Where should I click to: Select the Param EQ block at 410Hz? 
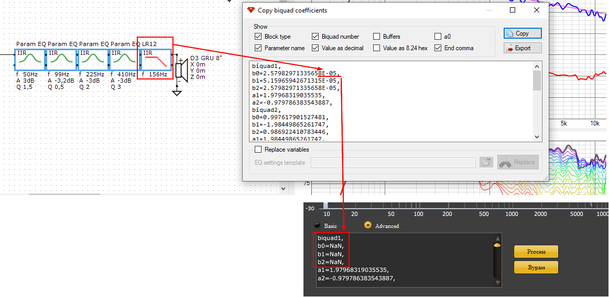(125, 59)
